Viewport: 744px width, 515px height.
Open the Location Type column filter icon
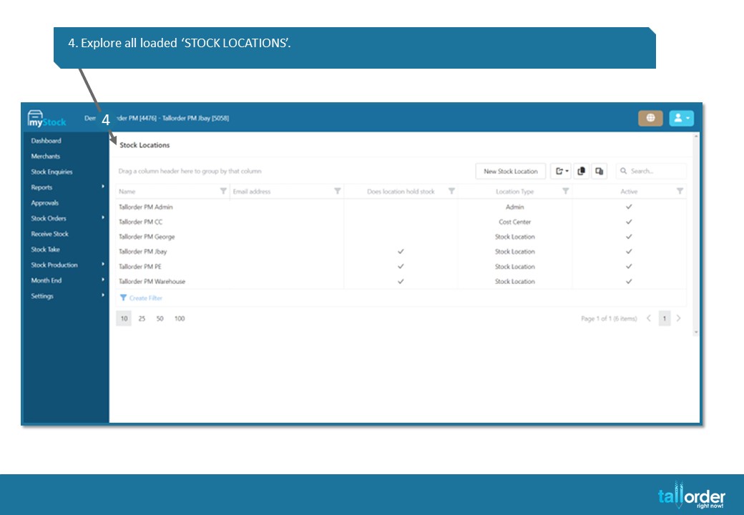point(566,191)
